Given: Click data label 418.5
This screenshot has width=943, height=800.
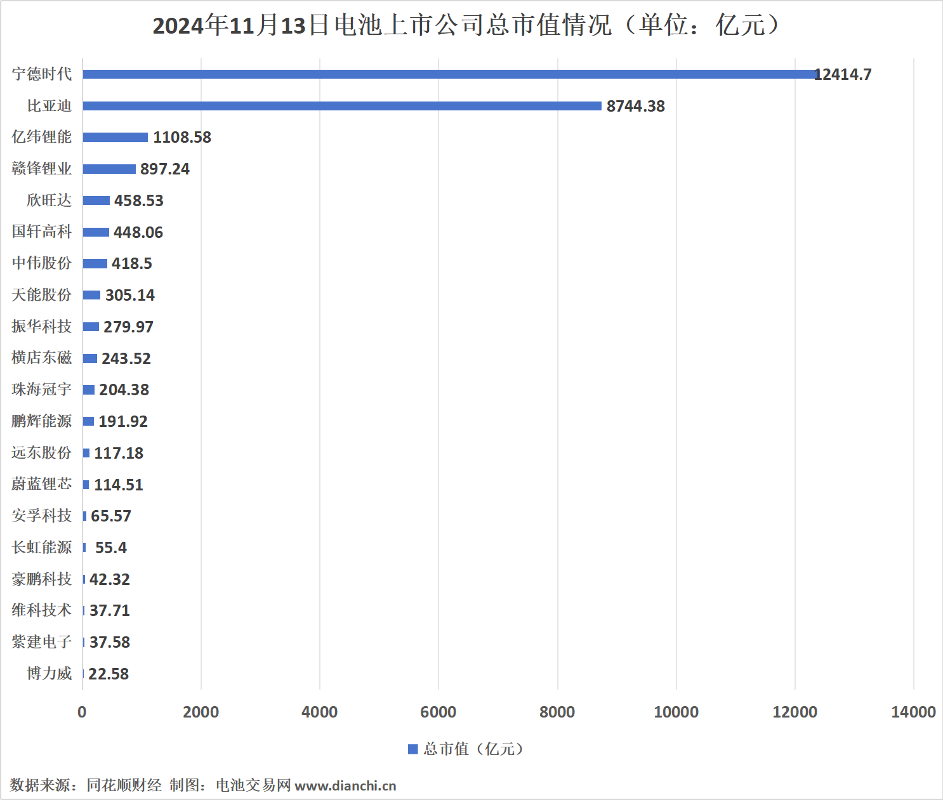Looking at the screenshot, I should [x=132, y=263].
